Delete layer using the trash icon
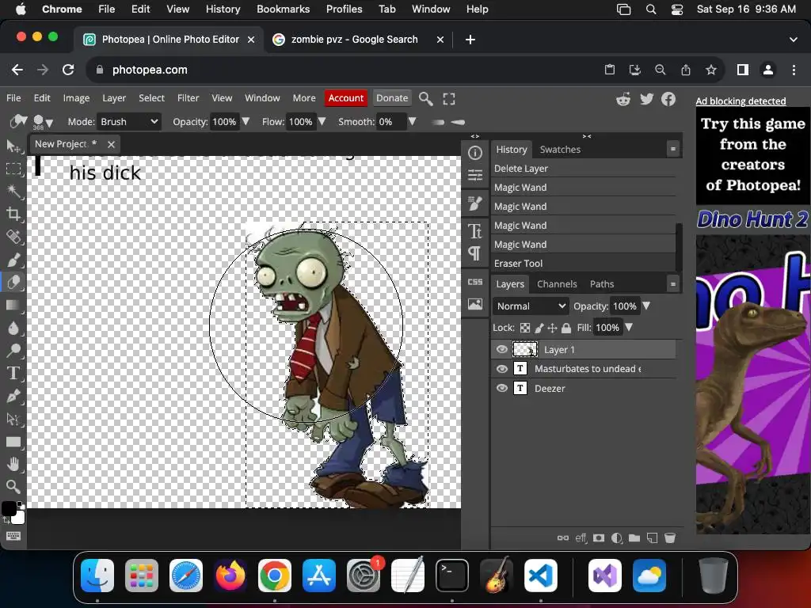The width and height of the screenshot is (811, 608). pyautogui.click(x=669, y=538)
